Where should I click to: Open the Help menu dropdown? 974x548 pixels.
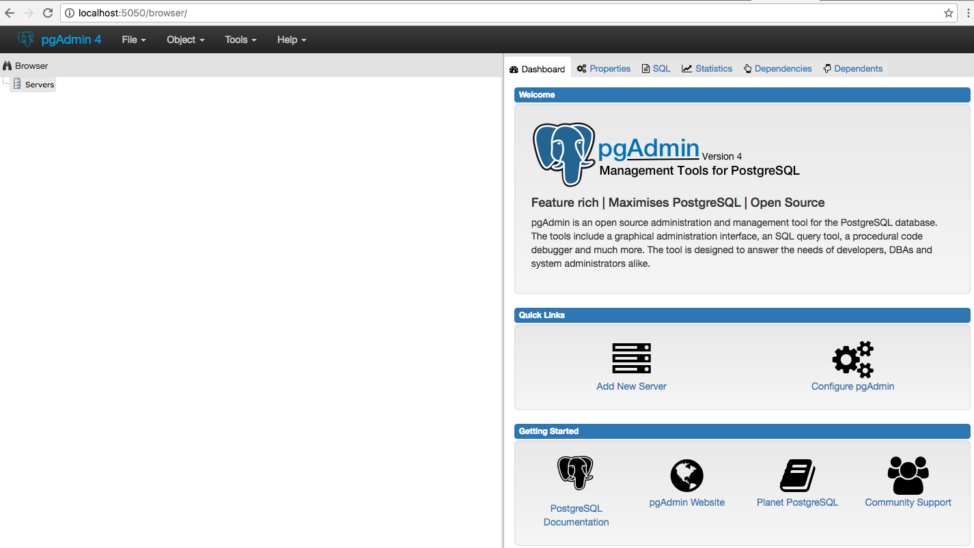[x=292, y=40]
